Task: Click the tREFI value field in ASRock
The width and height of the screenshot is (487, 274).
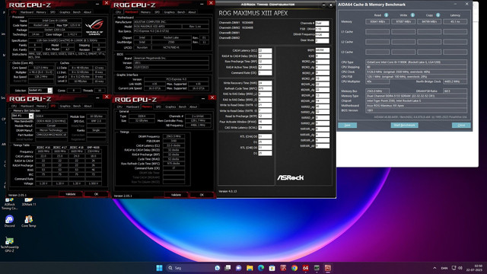Action: click(323, 50)
